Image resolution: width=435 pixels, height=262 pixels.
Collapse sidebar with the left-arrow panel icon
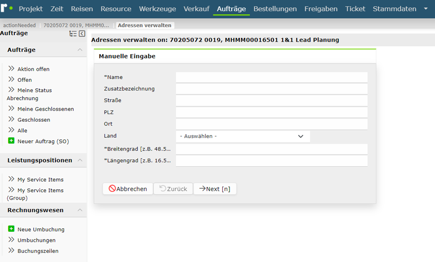[82, 33]
